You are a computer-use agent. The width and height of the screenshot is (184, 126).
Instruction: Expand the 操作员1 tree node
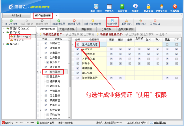coord(4,44)
